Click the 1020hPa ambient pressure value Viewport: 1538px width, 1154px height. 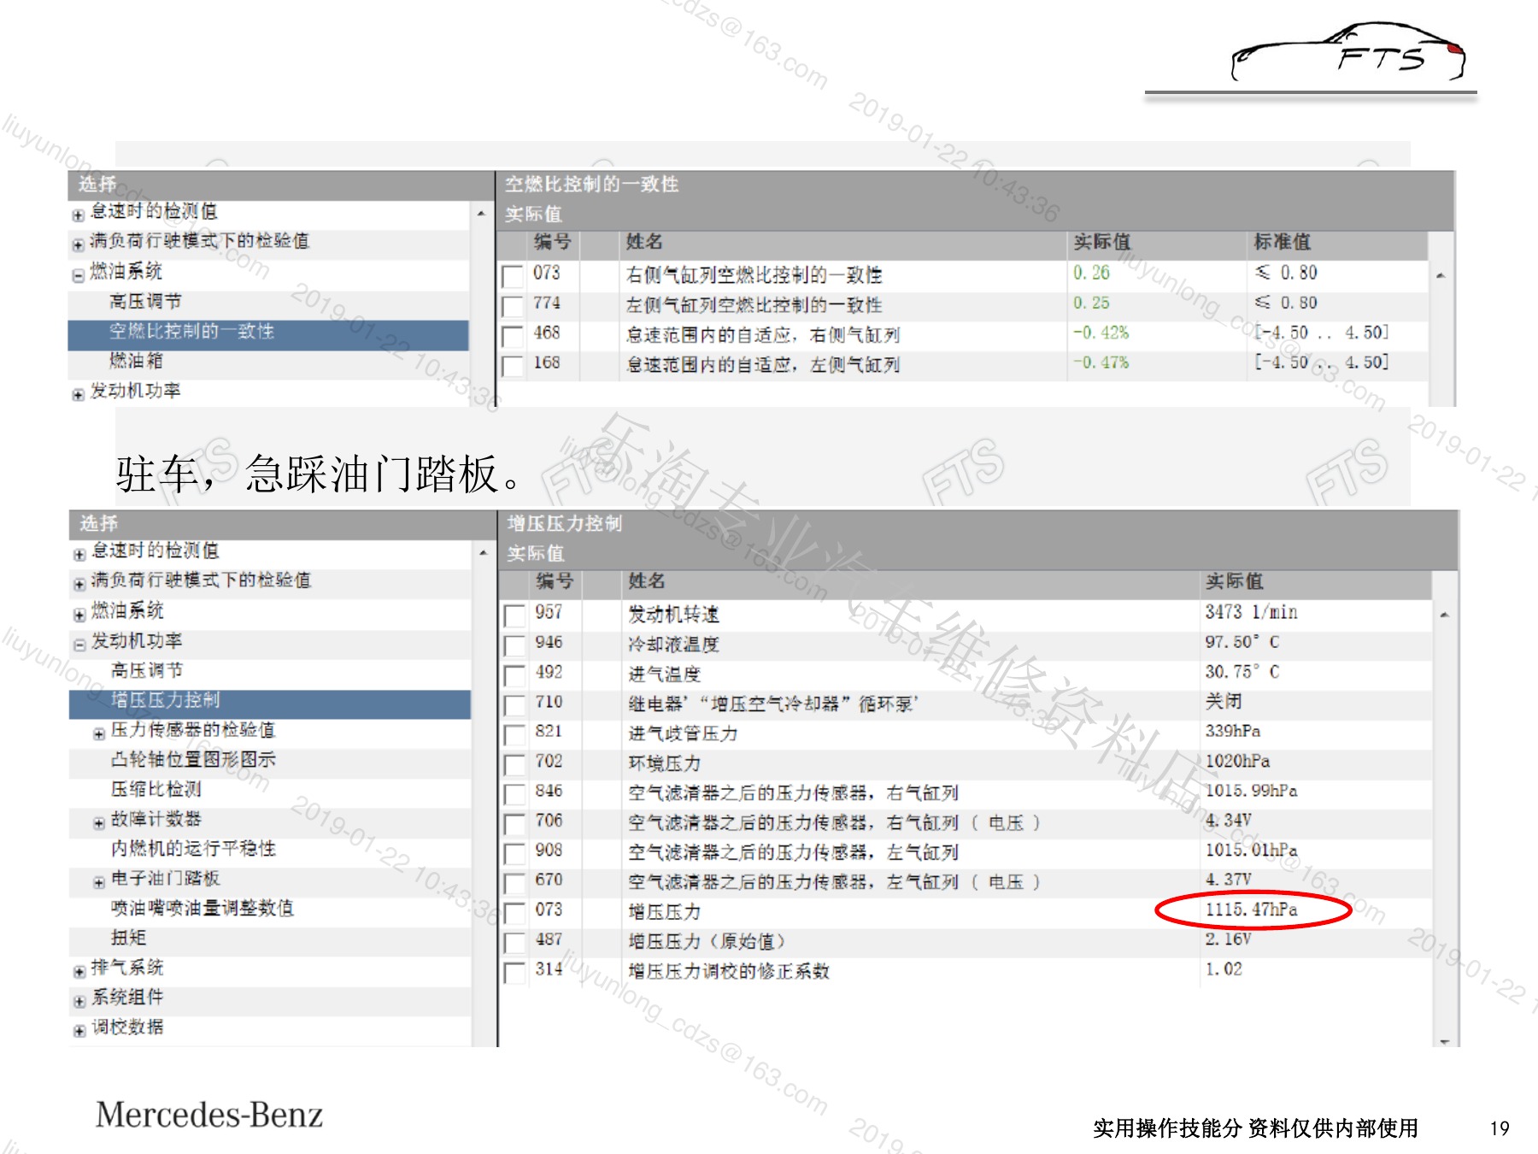pos(1238,761)
